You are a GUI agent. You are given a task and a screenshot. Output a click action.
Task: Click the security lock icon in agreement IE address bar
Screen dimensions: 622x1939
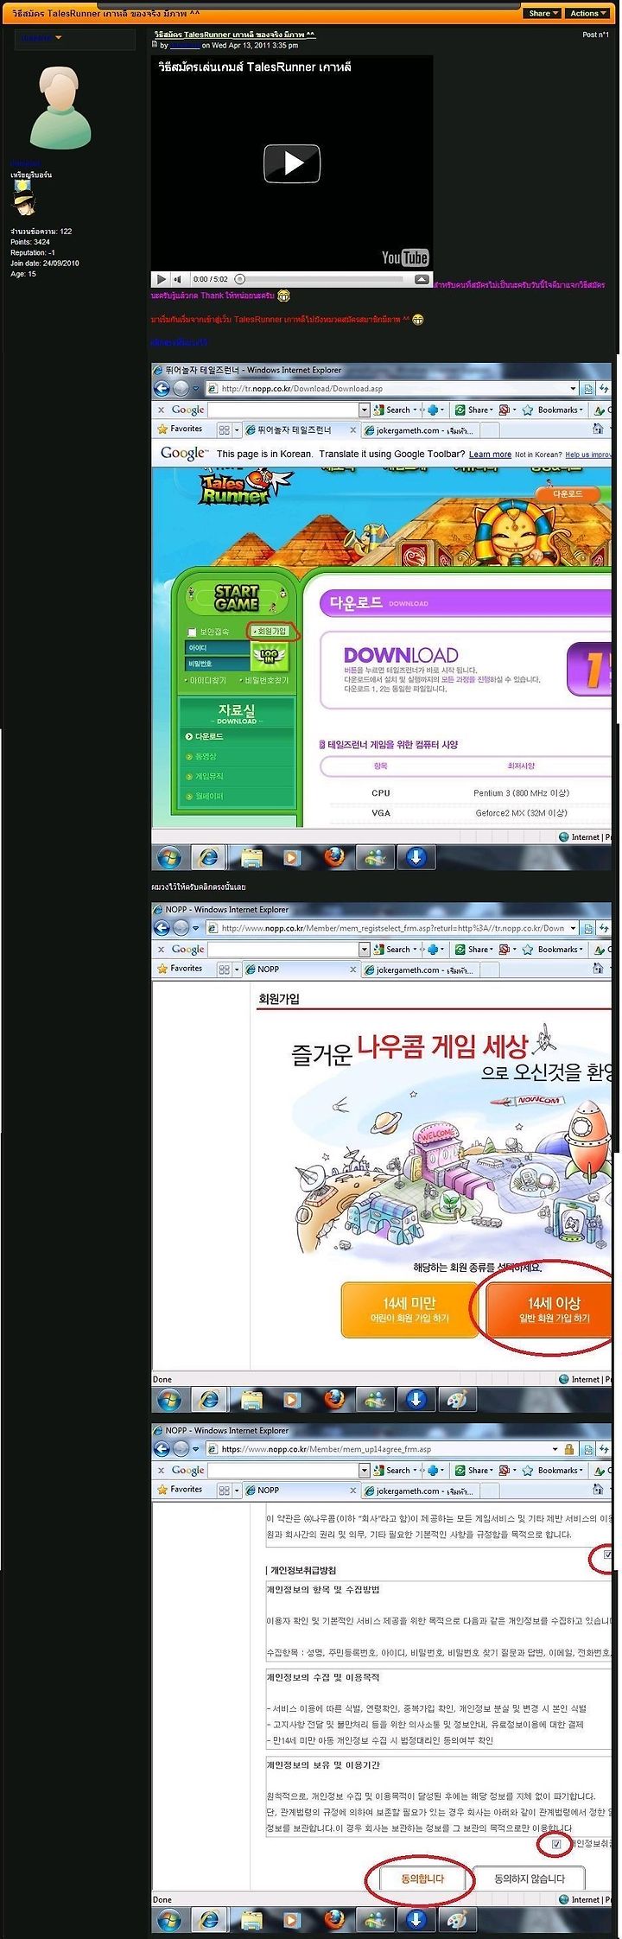[x=569, y=1449]
